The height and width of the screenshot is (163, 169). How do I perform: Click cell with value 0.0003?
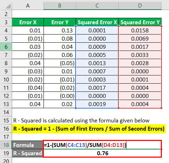pyautogui.click(x=97, y=79)
